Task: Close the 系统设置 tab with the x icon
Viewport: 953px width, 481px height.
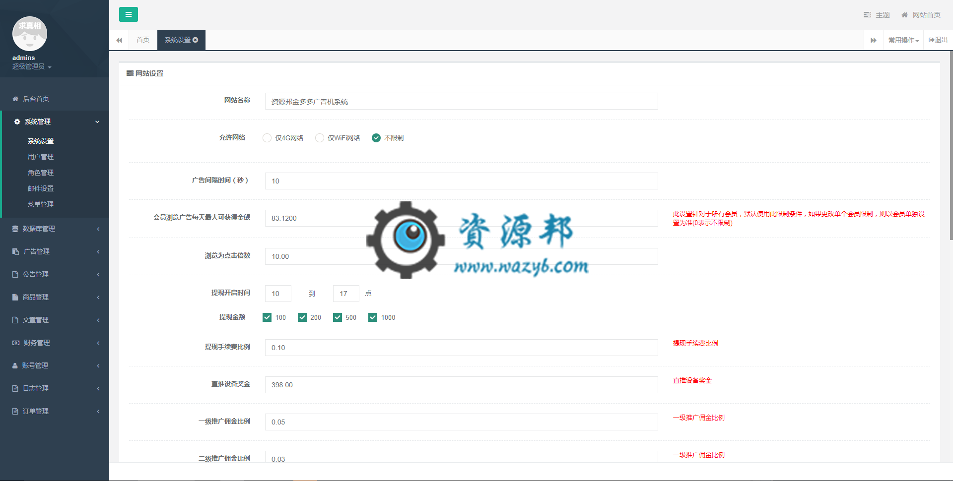Action: pos(196,40)
